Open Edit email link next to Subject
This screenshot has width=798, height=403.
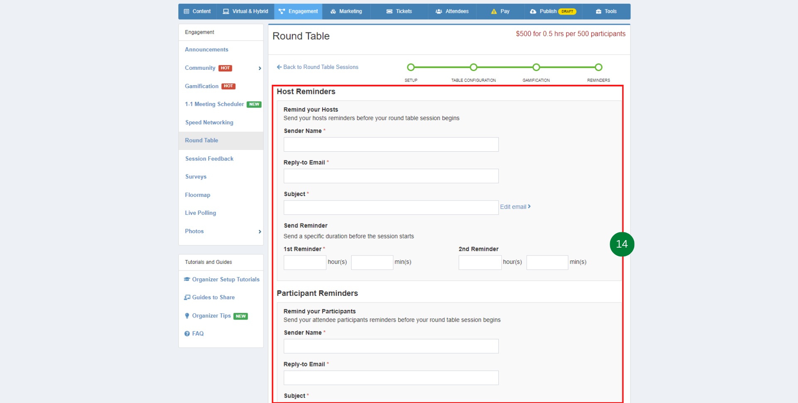(515, 207)
